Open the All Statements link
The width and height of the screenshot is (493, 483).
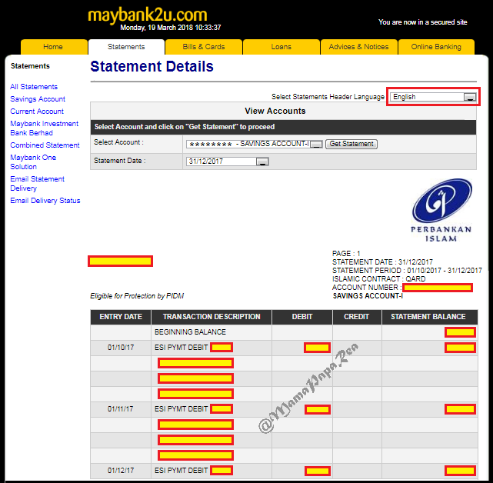click(x=34, y=86)
